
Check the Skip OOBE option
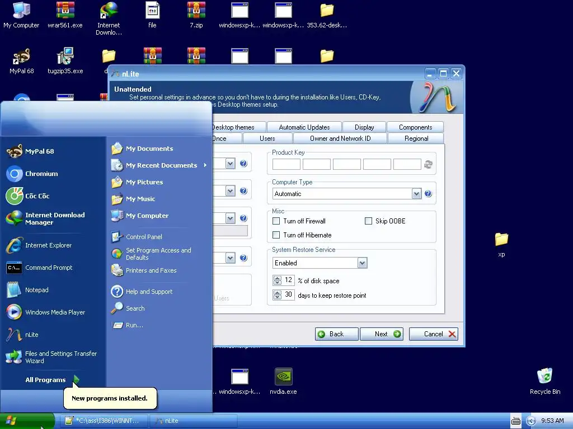tap(368, 221)
